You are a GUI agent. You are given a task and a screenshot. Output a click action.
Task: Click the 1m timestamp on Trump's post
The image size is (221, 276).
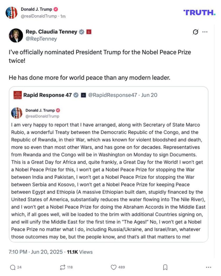pyautogui.click(x=62, y=16)
